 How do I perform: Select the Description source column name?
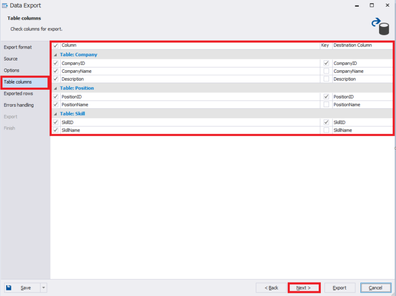(x=73, y=79)
